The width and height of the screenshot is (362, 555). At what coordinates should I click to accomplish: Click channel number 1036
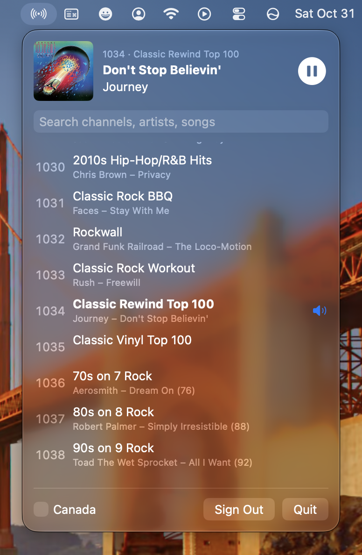click(50, 383)
